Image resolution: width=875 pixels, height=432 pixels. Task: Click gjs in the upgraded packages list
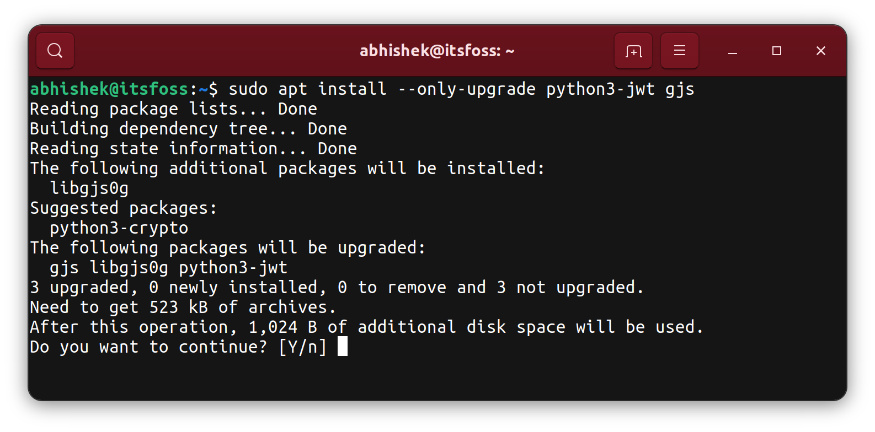pyautogui.click(x=65, y=268)
